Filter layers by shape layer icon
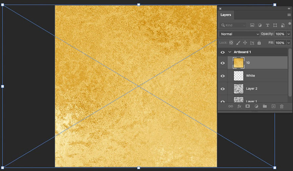 275,25
